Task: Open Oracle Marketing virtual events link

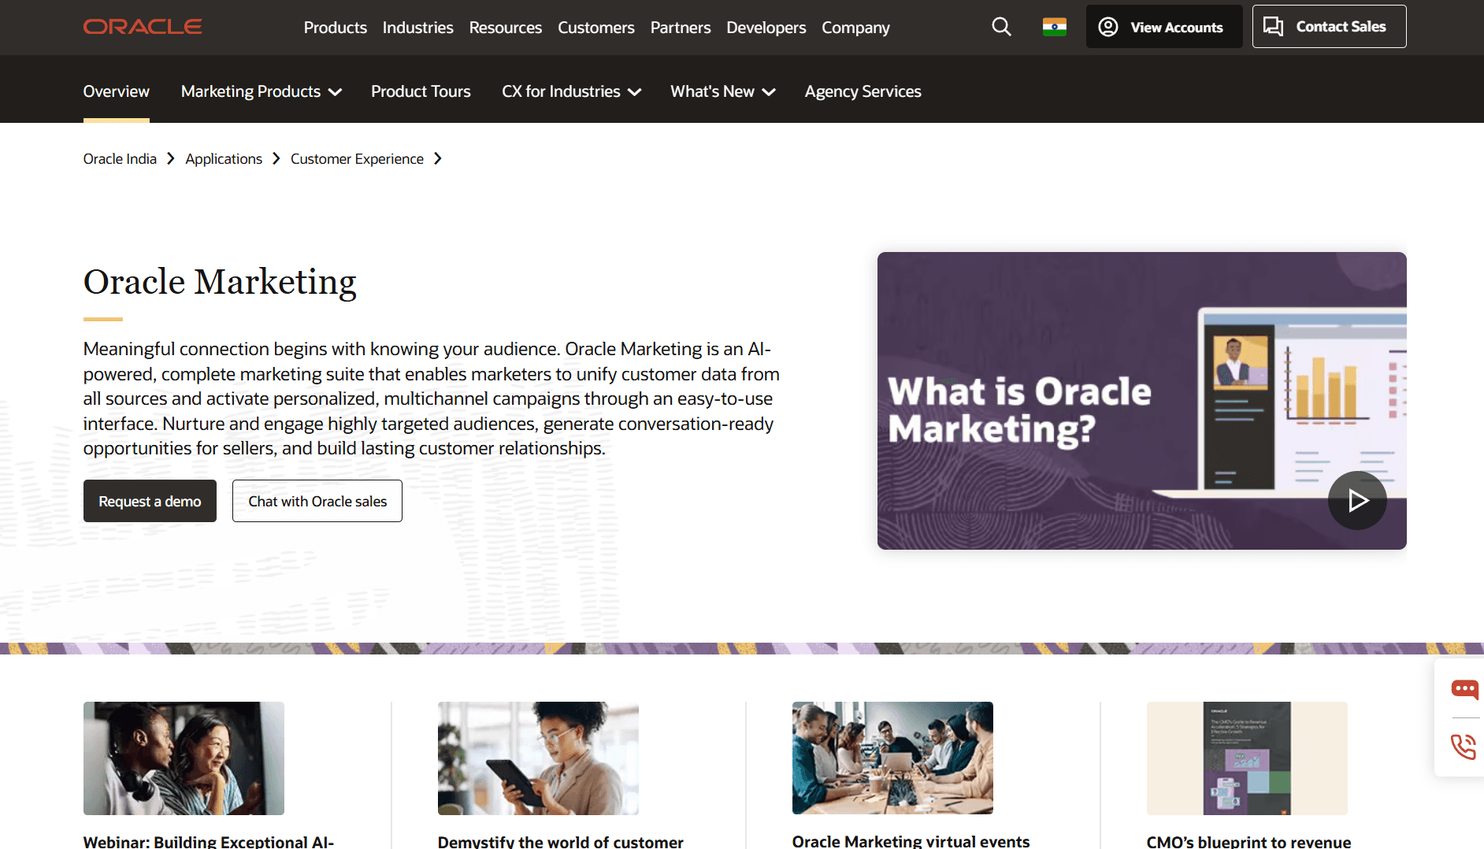Action: click(911, 841)
